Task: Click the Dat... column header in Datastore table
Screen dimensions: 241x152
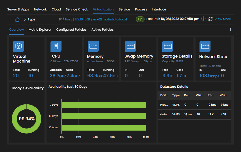Action: [164, 95]
